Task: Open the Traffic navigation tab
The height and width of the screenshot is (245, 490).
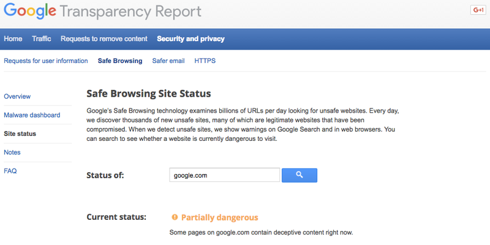Action: 42,39
